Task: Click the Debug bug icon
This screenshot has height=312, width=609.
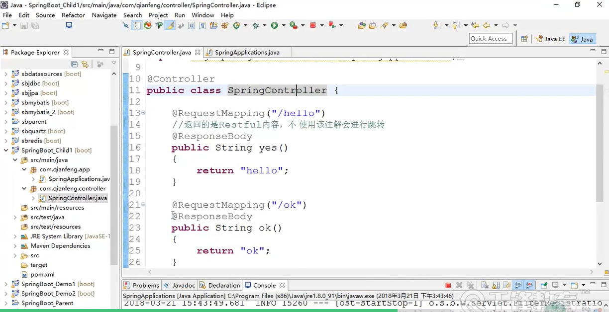Action: point(256,25)
